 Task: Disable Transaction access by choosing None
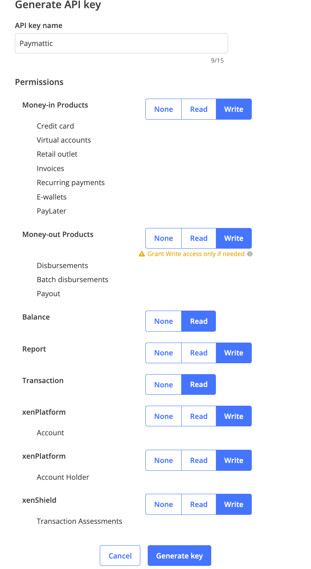pyautogui.click(x=163, y=384)
